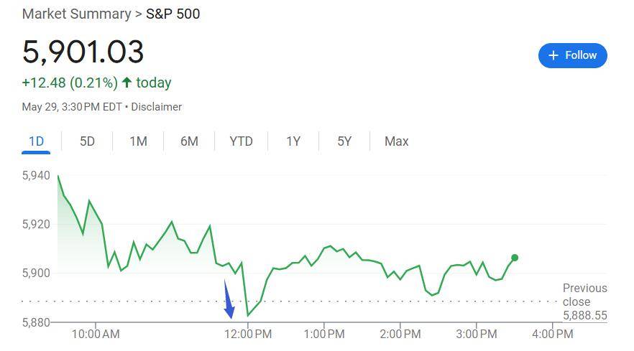The image size is (634, 351).
Task: Click the green up arrow beside today
Action: (x=127, y=83)
